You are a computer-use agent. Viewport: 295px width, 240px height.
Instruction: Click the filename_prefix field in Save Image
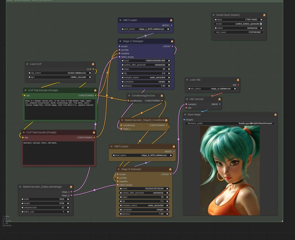tap(230, 124)
